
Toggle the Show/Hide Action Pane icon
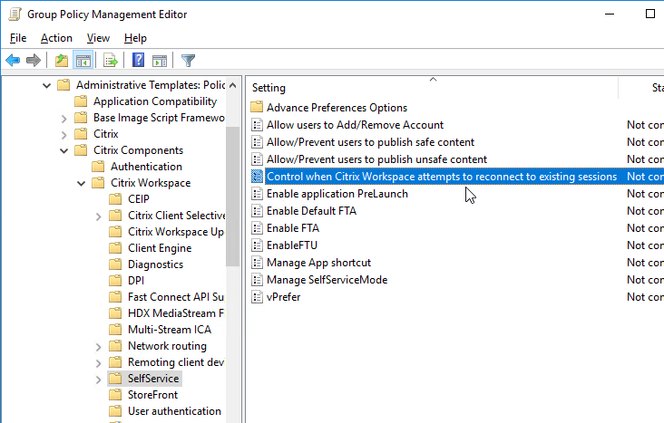point(160,61)
